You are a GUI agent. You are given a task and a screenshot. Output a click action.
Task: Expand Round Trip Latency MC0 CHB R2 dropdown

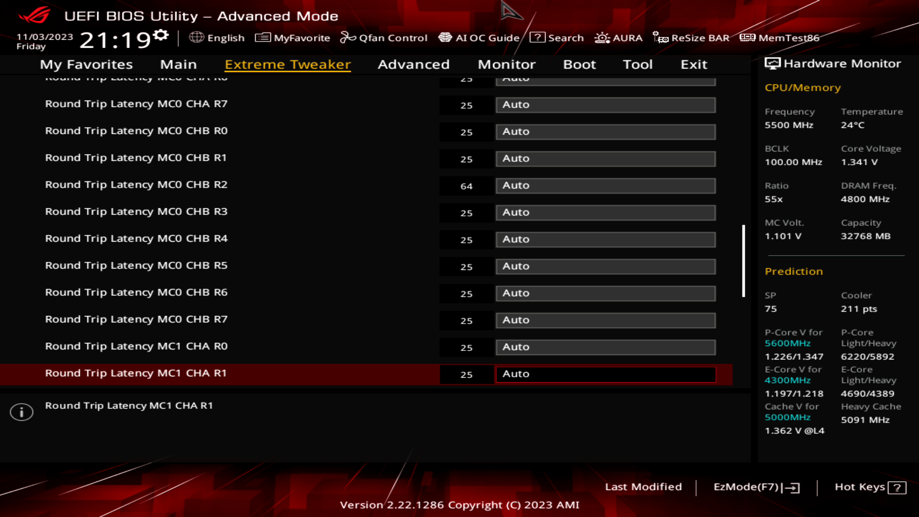tap(605, 186)
